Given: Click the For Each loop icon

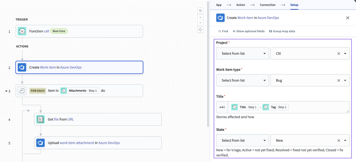Looking at the screenshot, I should (x=22, y=91).
